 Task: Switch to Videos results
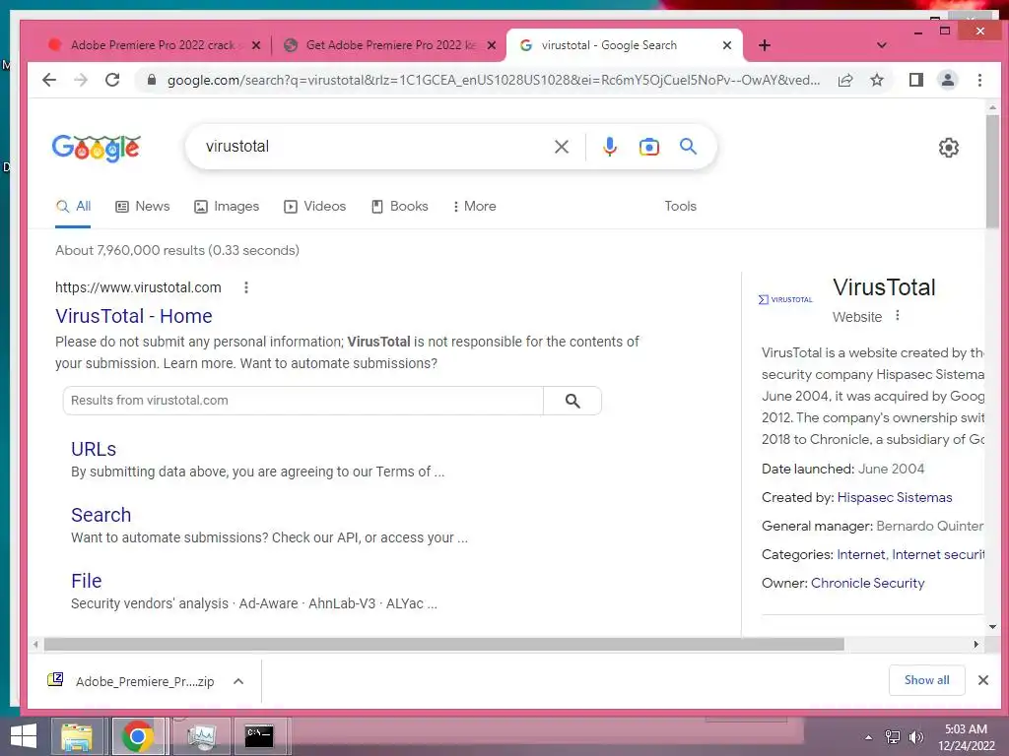pos(315,207)
